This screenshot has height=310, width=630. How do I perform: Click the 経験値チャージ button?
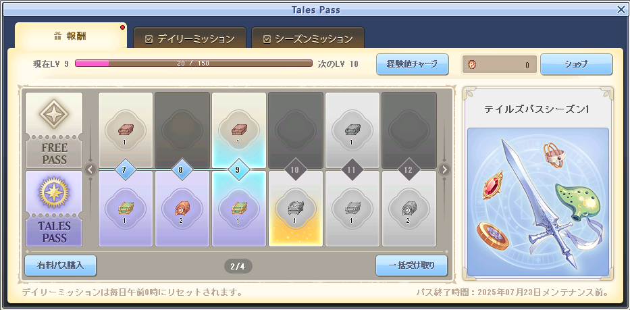(412, 64)
